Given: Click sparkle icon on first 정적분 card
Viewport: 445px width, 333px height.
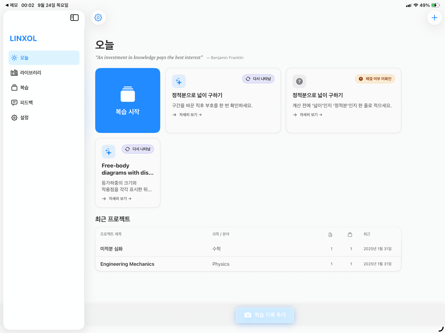Looking at the screenshot, I should click(x=179, y=81).
